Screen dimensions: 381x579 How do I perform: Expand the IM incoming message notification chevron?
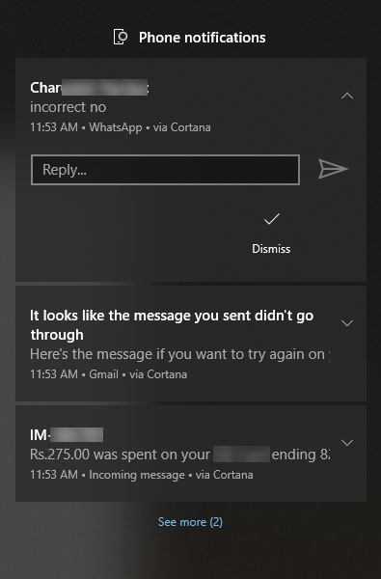coord(347,443)
